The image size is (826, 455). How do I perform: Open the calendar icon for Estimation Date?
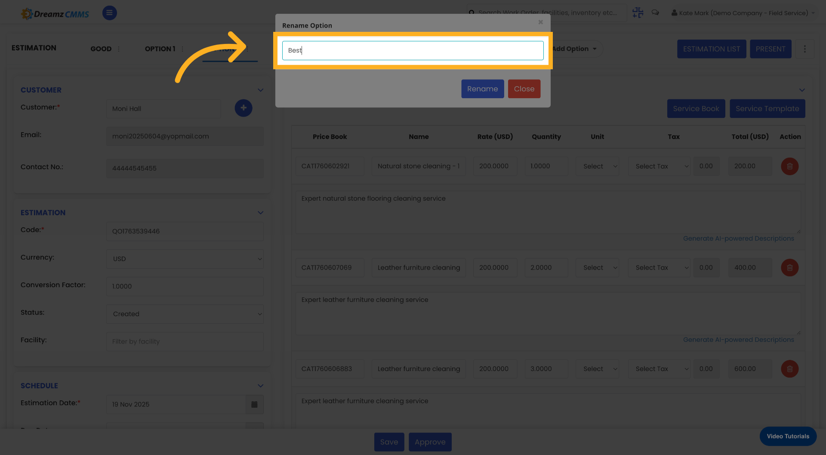coord(254,404)
